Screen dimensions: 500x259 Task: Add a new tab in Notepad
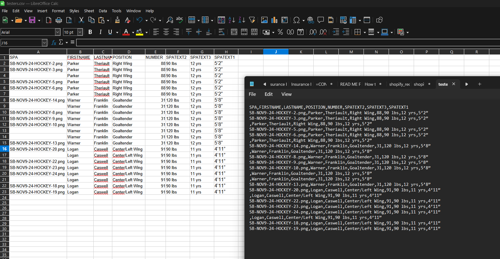(x=479, y=84)
